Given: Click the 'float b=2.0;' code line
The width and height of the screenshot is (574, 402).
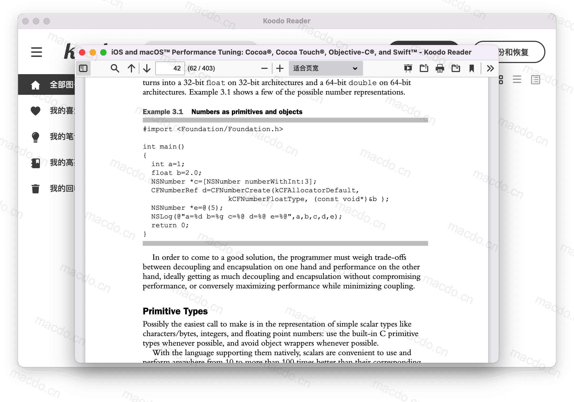Looking at the screenshot, I should click(x=176, y=173).
